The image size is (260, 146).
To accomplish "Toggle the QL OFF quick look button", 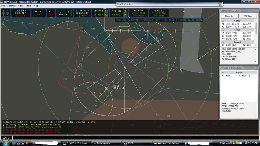I will coord(51,13).
